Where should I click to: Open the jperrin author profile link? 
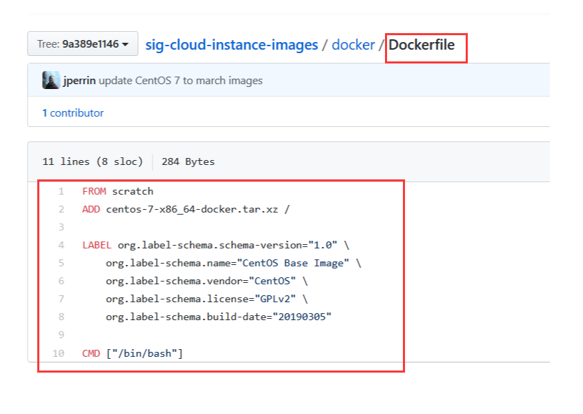[79, 81]
